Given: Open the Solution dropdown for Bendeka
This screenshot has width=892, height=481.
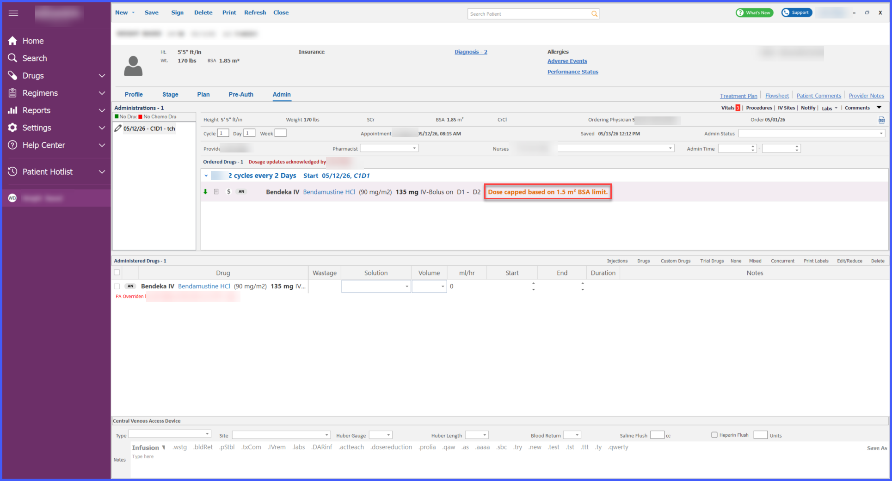Looking at the screenshot, I should 376,286.
